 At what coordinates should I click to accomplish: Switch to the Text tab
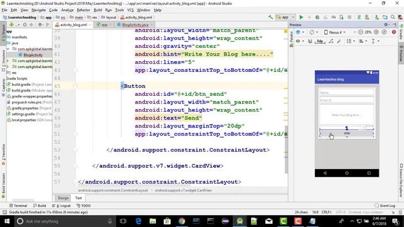point(78,198)
